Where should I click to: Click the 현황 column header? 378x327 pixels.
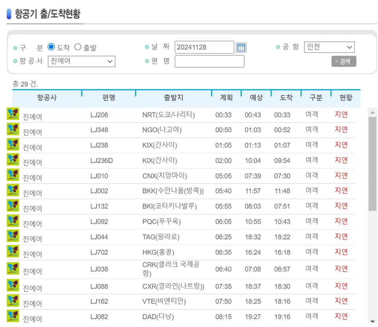tap(346, 98)
